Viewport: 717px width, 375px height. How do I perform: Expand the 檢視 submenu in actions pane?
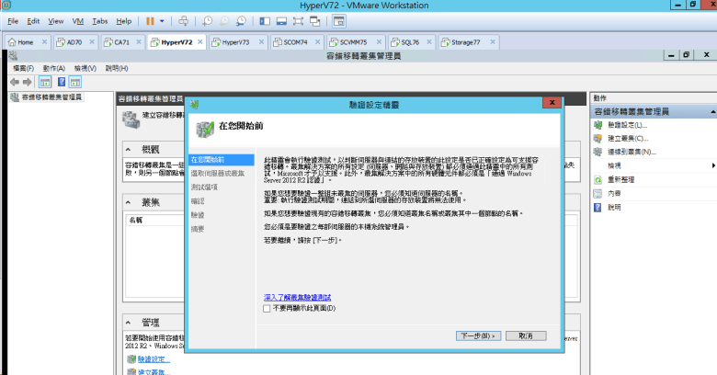[713, 165]
